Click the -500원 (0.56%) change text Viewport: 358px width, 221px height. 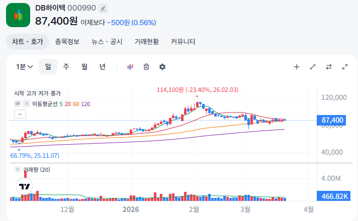(132, 23)
